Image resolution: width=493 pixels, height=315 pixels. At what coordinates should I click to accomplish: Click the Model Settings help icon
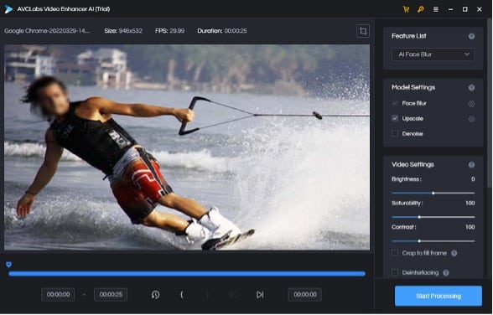coord(471,88)
